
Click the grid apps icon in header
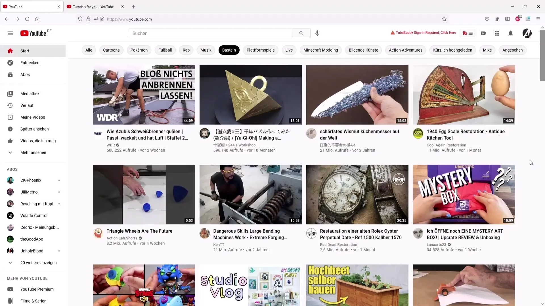coord(497,33)
